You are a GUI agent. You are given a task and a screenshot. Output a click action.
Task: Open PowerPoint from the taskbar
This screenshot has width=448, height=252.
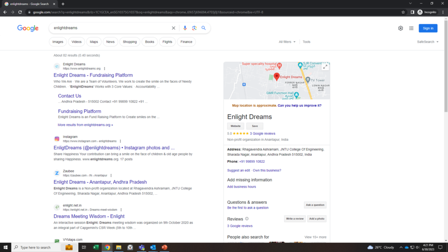164,247
